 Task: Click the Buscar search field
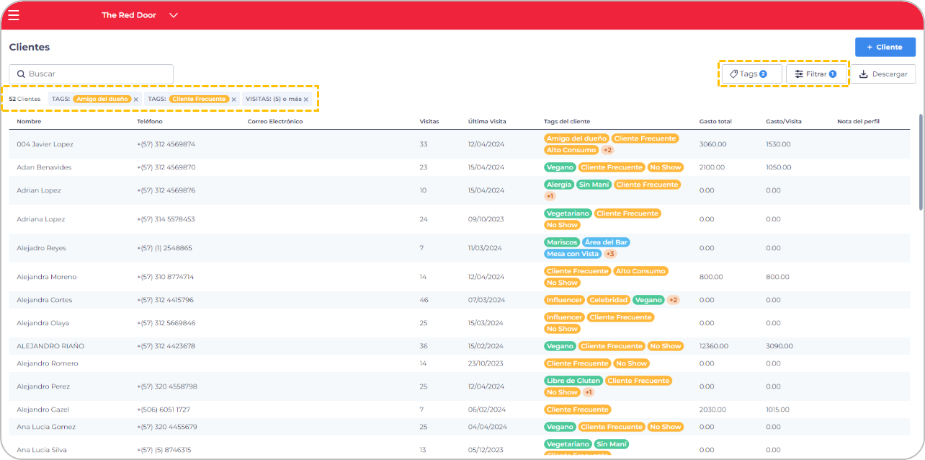[91, 74]
